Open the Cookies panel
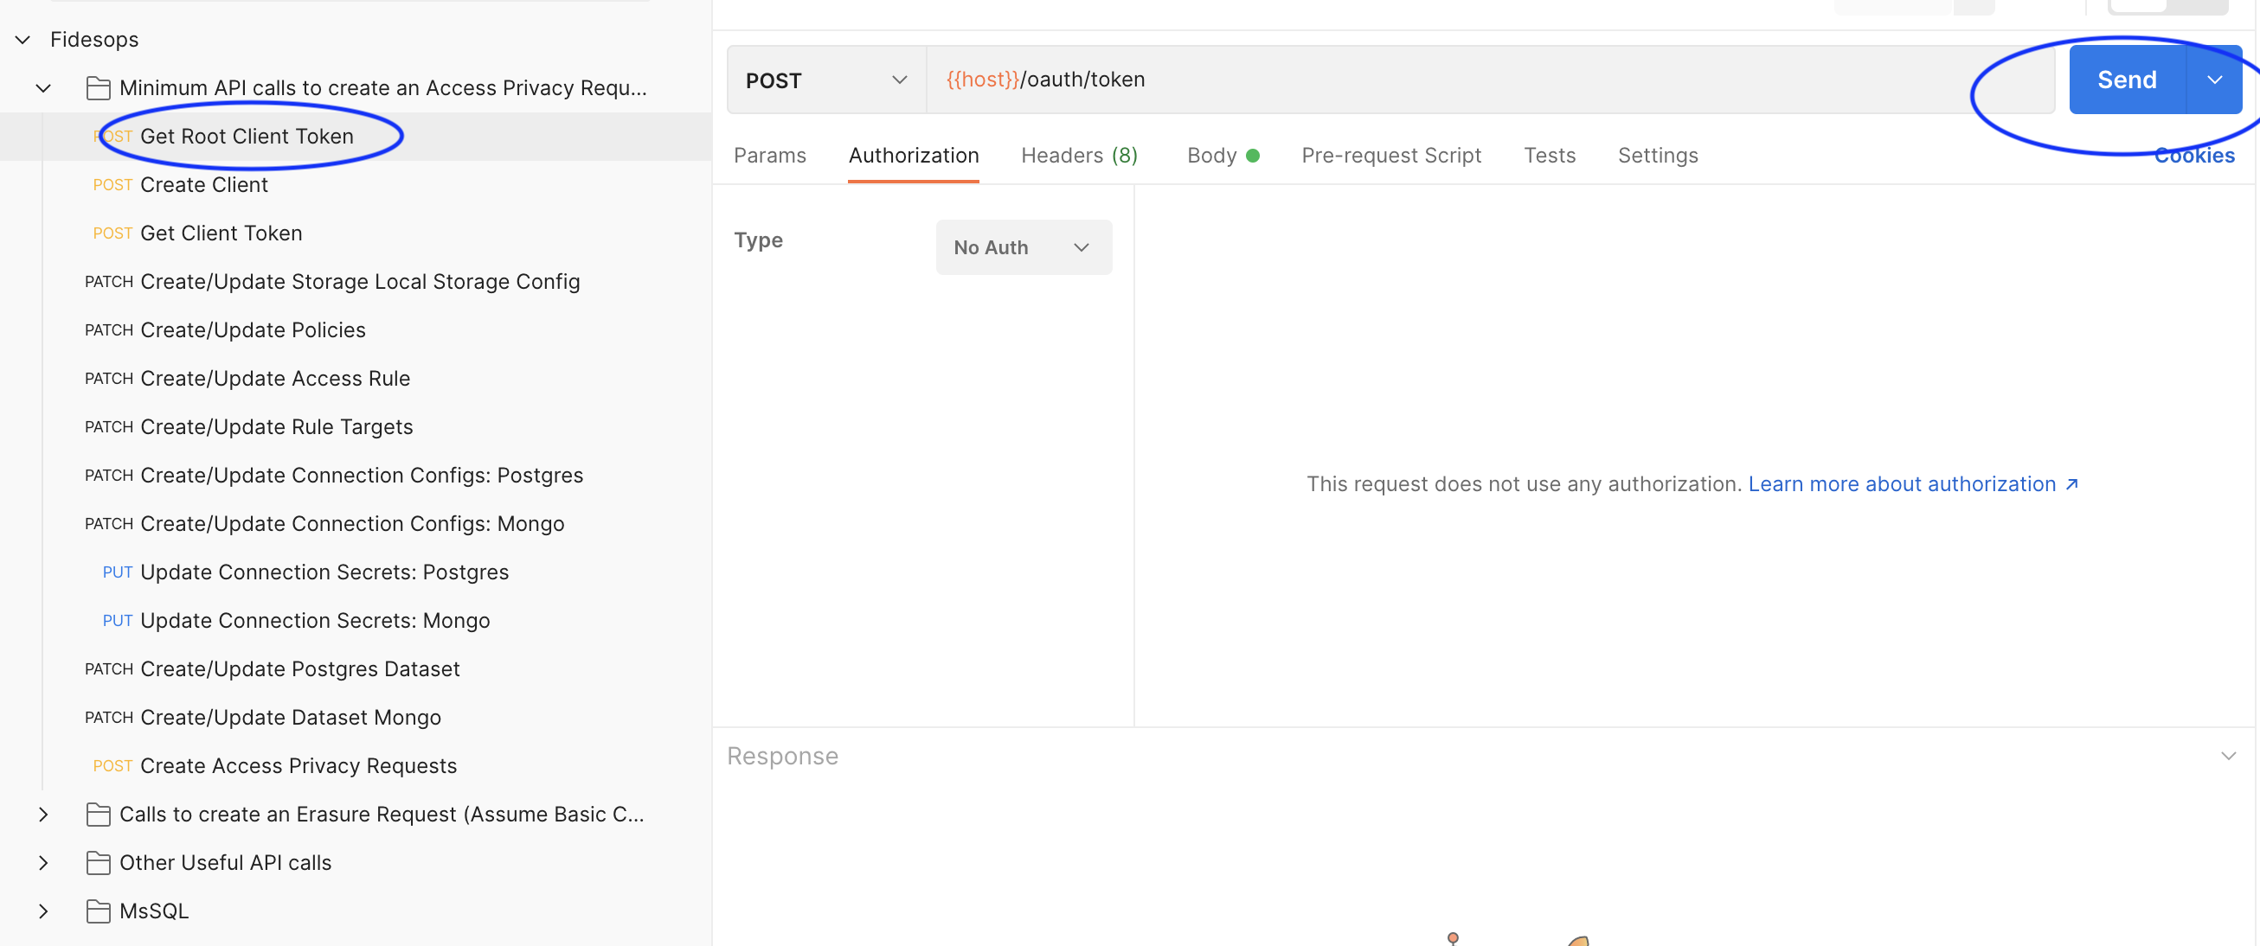This screenshot has height=946, width=2260. click(x=2194, y=155)
